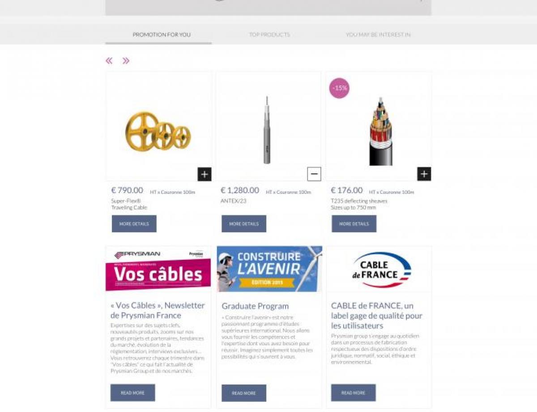Open the CABLE de FRANCE article heading
This screenshot has width=537, height=412.
(x=377, y=315)
